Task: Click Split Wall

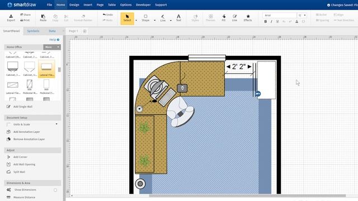Action: coord(16,172)
